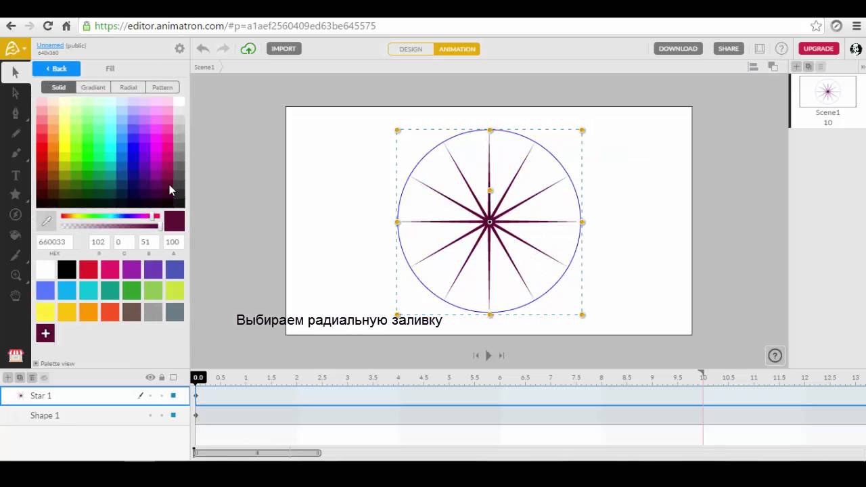Select the Text tool
866x487 pixels.
click(x=16, y=175)
